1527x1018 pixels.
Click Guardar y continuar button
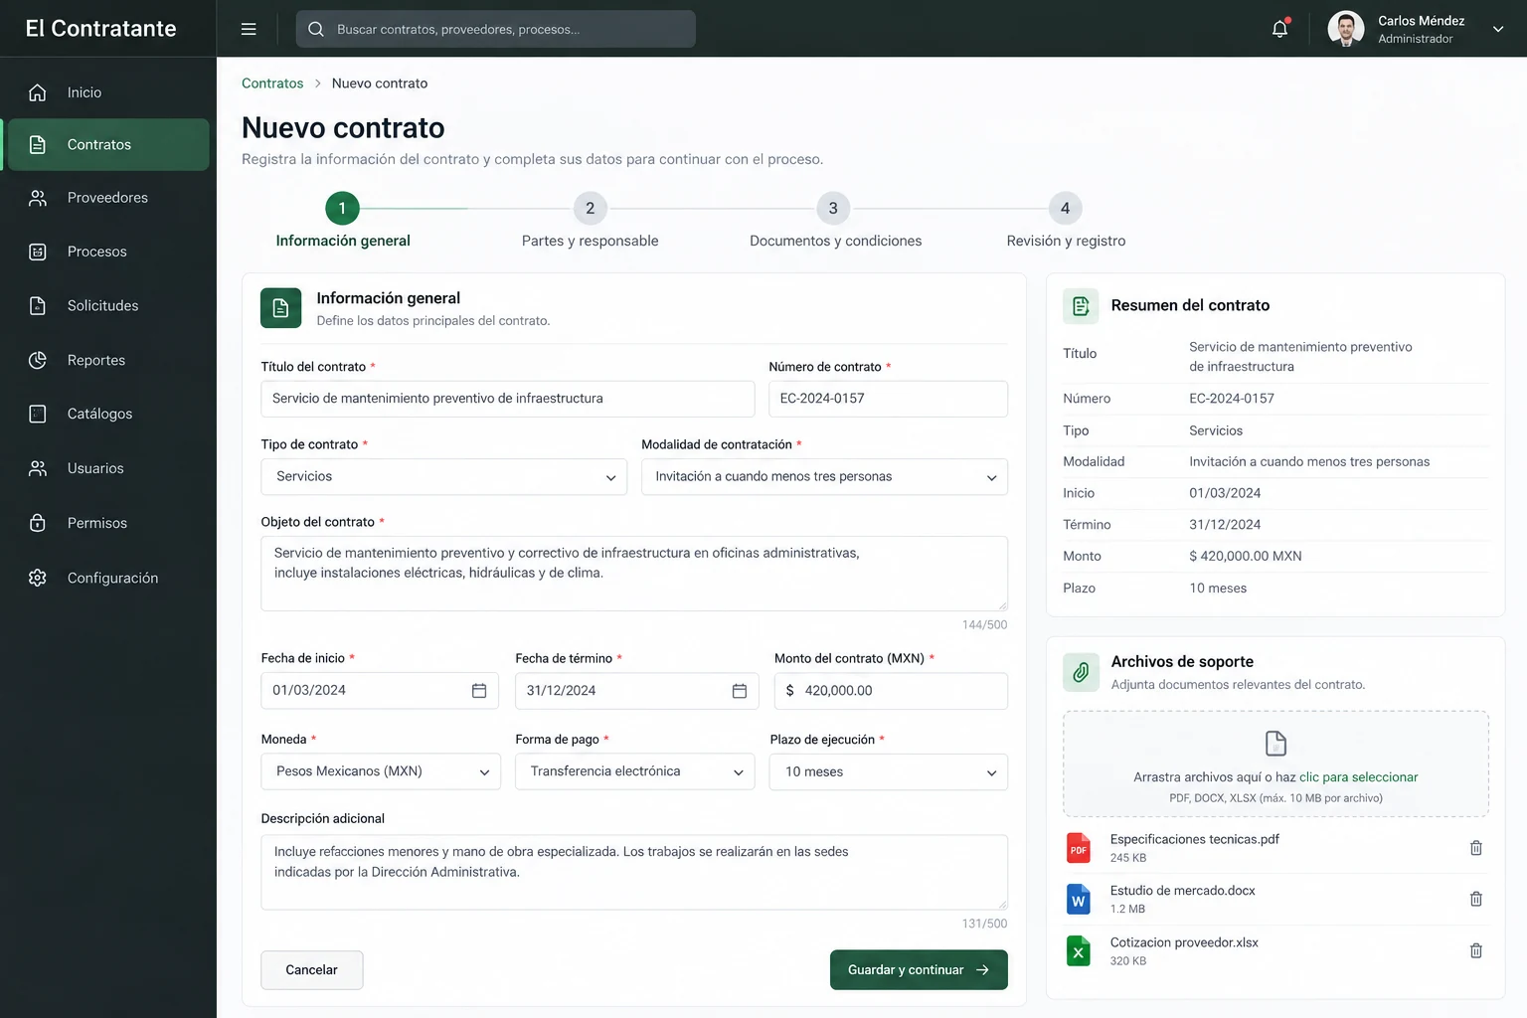tap(919, 970)
